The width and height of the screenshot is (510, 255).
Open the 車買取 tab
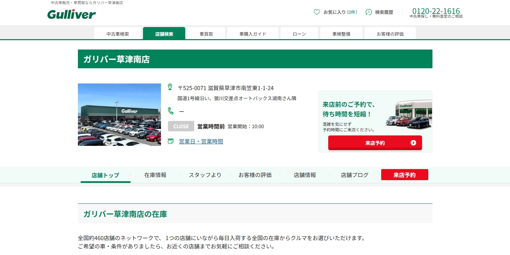[x=206, y=34]
